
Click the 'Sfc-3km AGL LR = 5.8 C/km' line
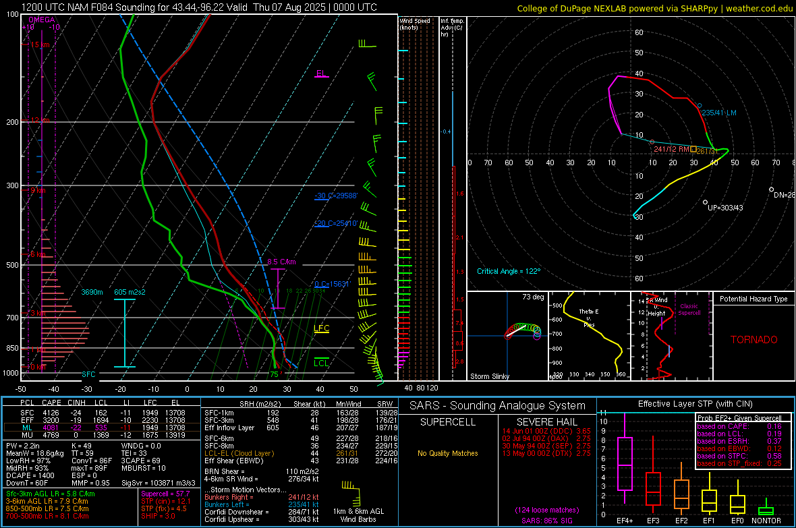51,494
